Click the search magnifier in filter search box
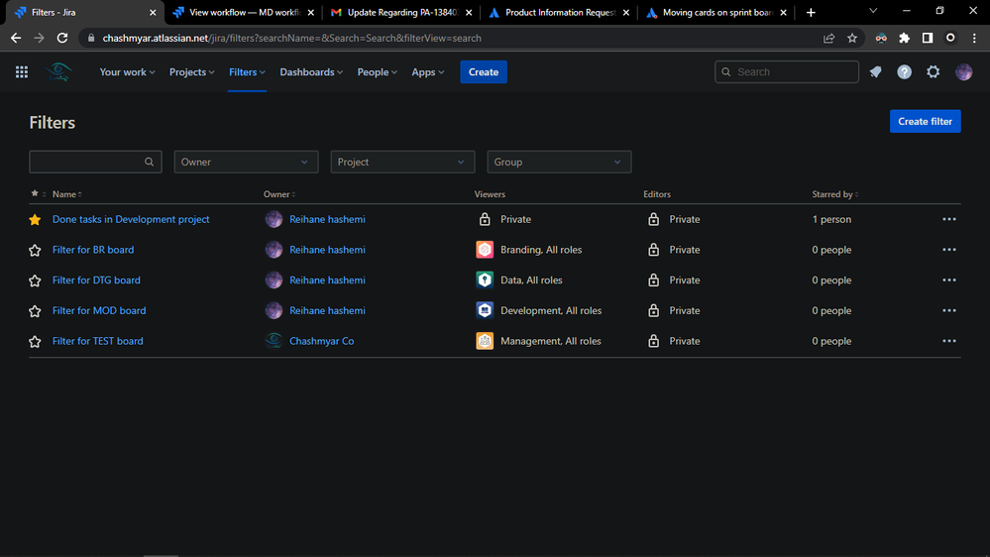Image resolution: width=990 pixels, height=557 pixels. pyautogui.click(x=149, y=162)
